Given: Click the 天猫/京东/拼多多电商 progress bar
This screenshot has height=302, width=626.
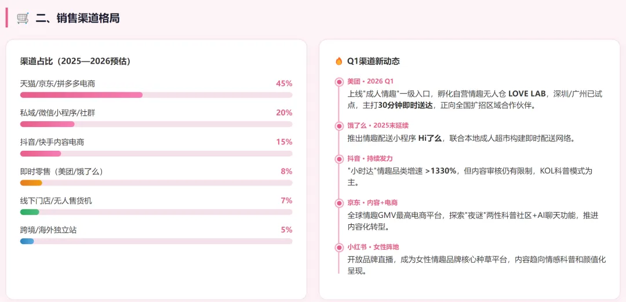Looking at the screenshot, I should click(x=81, y=95).
